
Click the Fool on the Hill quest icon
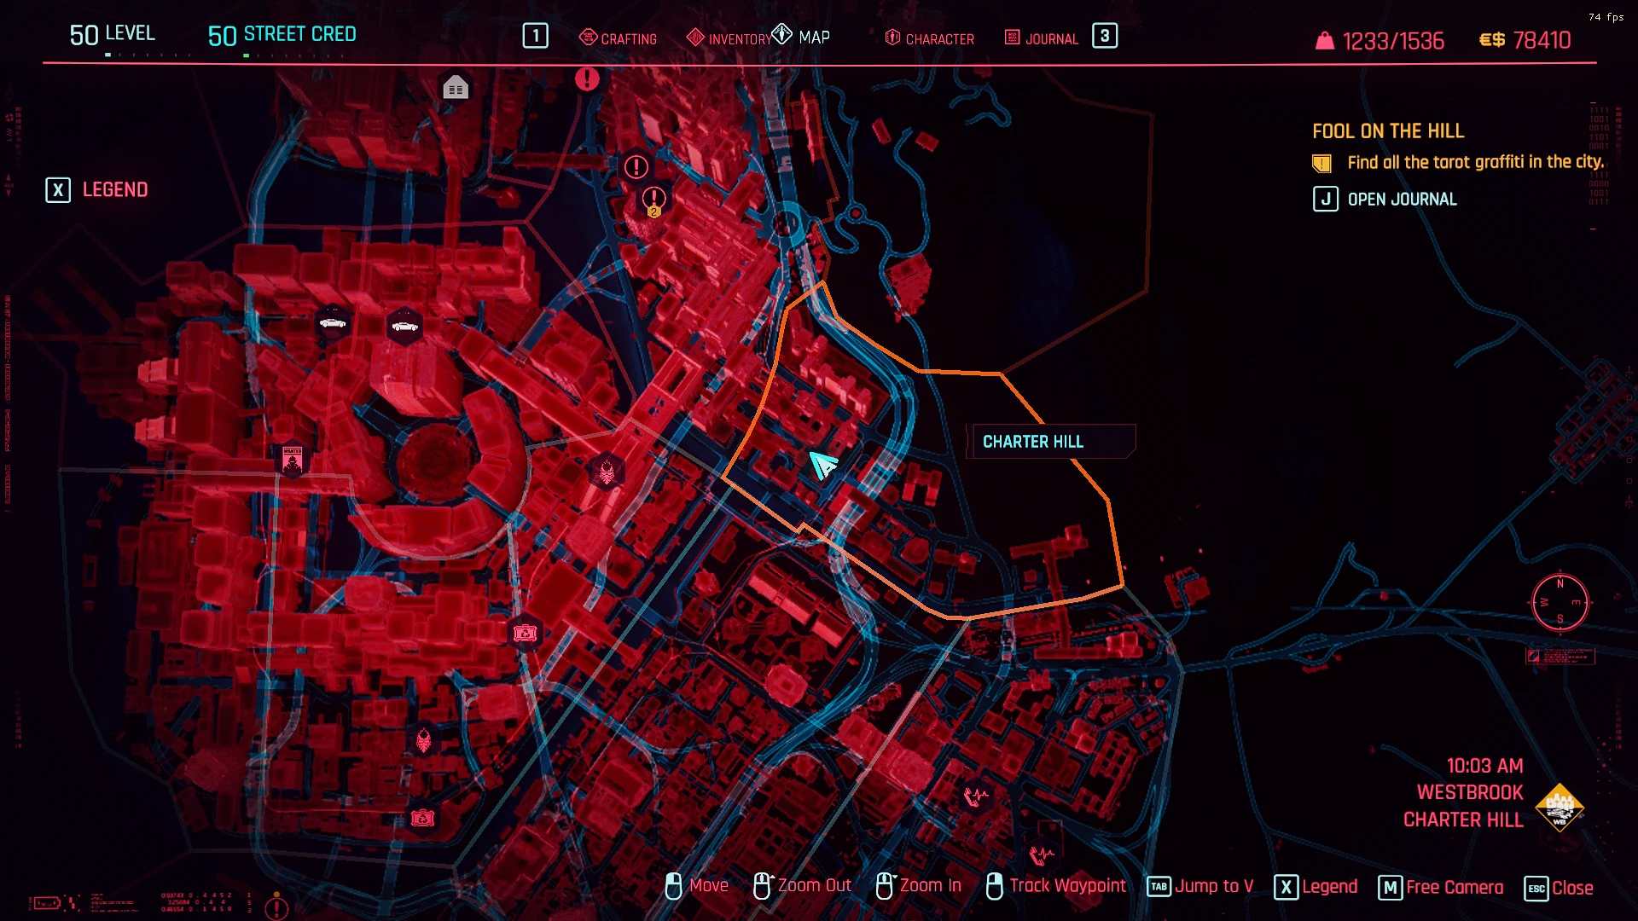(x=1321, y=163)
